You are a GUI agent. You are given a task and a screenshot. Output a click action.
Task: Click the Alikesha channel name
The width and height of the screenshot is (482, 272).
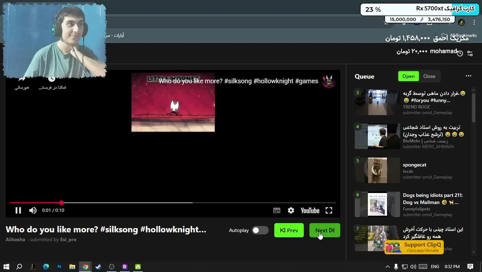(x=15, y=240)
